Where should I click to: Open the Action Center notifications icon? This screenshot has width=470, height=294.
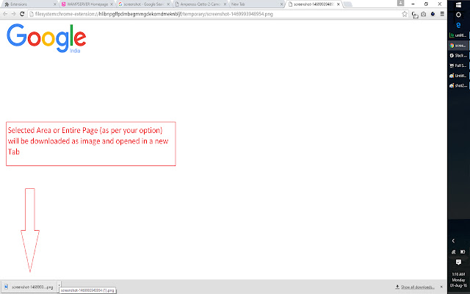click(458, 262)
